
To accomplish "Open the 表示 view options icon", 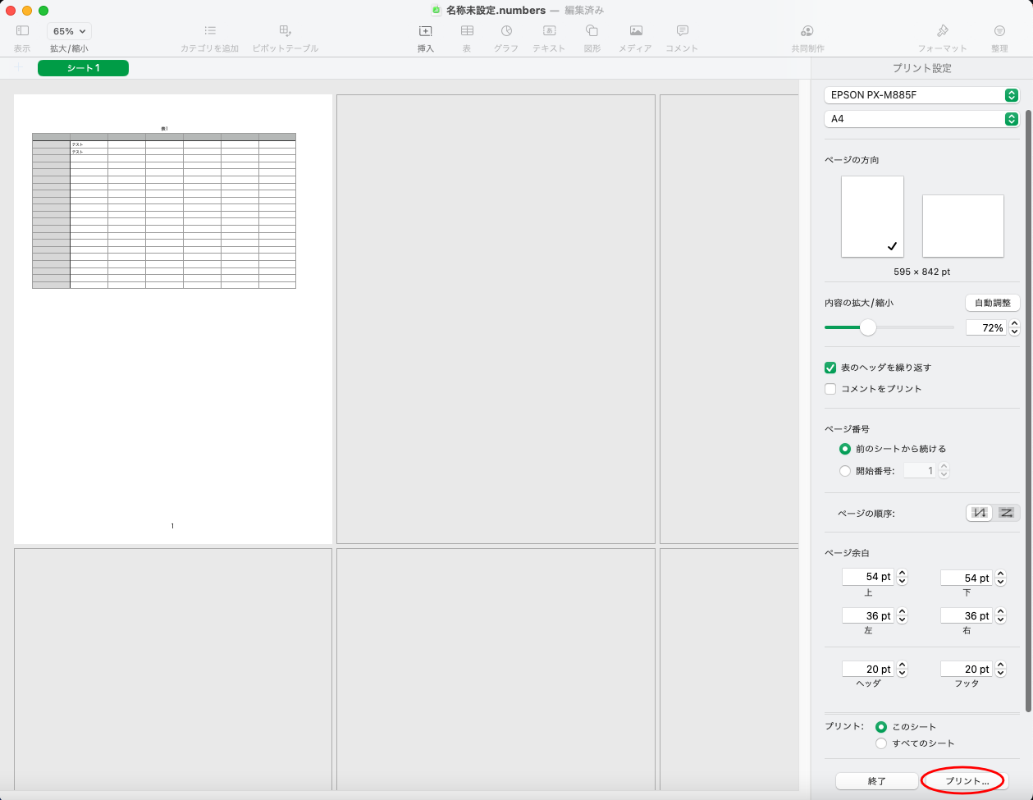I will pyautogui.click(x=22, y=31).
